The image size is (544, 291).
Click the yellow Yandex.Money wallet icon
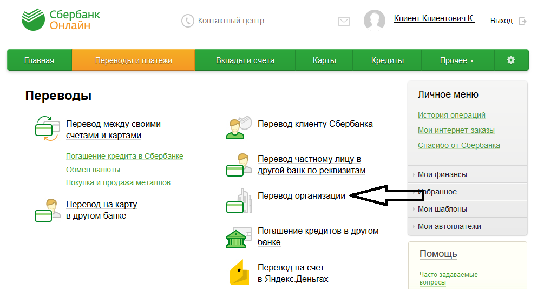(239, 272)
